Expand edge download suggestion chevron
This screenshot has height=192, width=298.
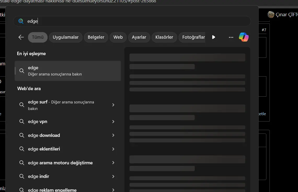[113, 135]
